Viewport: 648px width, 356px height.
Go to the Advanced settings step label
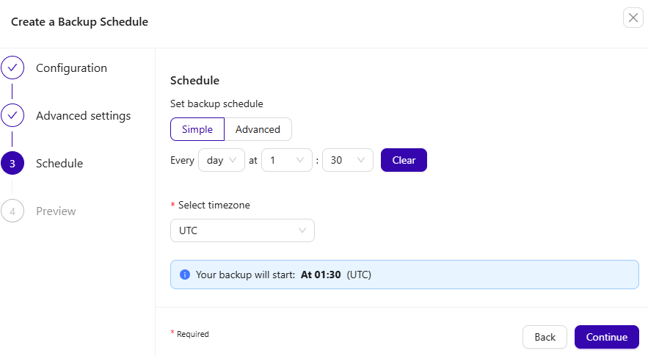tap(83, 116)
